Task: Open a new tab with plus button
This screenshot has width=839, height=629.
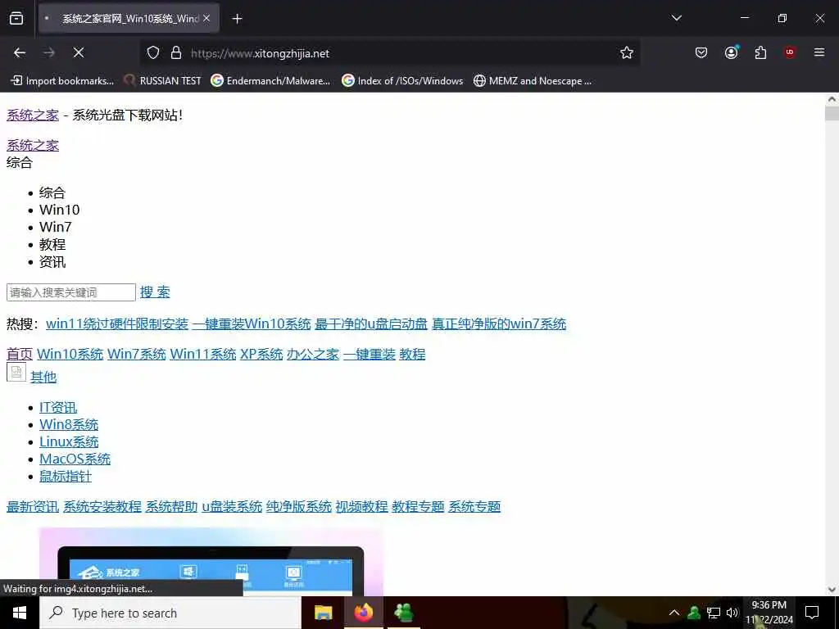Action: coord(237,19)
